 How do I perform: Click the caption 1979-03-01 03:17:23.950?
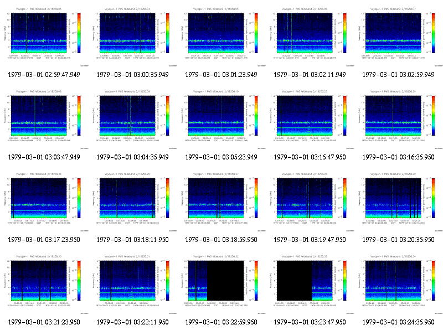coord(44,240)
